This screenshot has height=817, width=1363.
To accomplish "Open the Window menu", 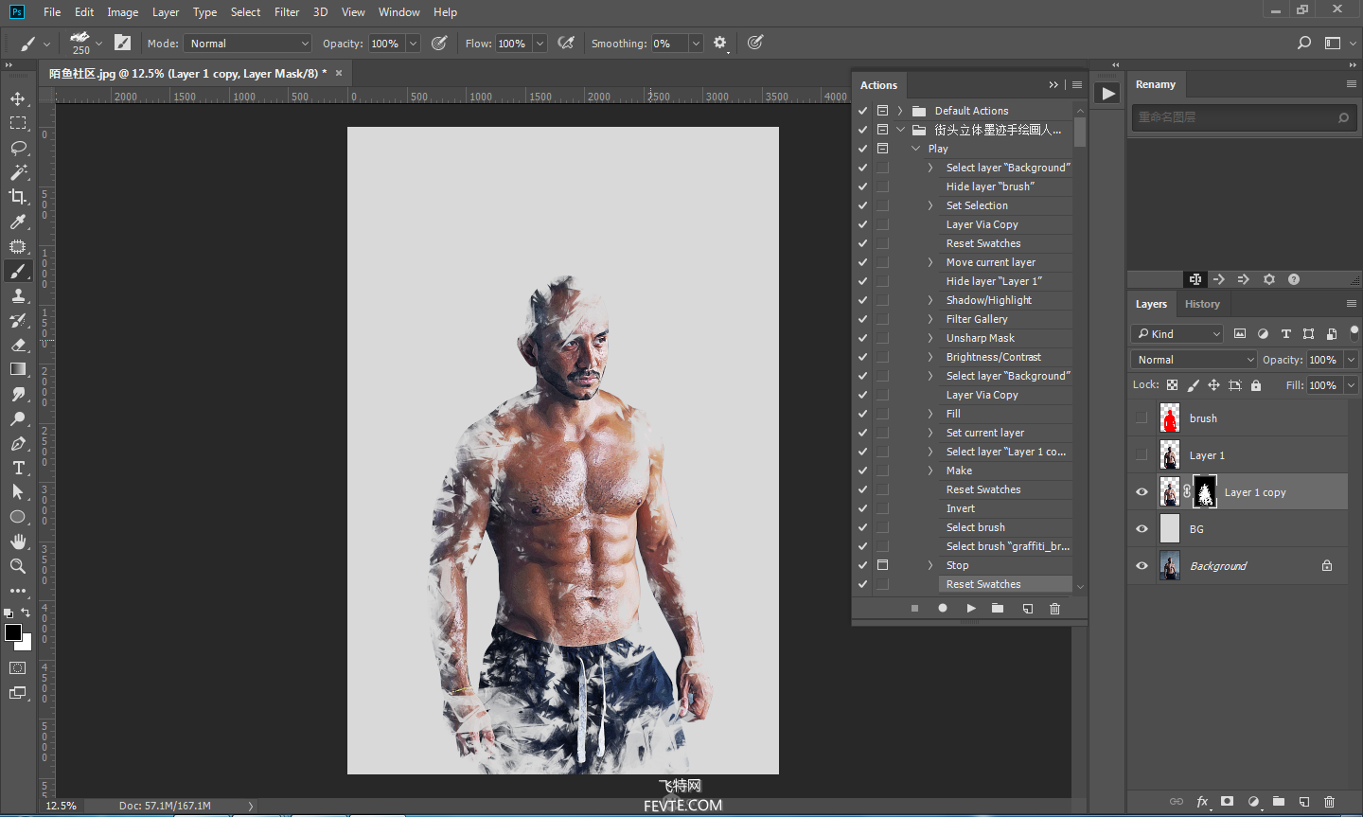I will click(x=398, y=12).
